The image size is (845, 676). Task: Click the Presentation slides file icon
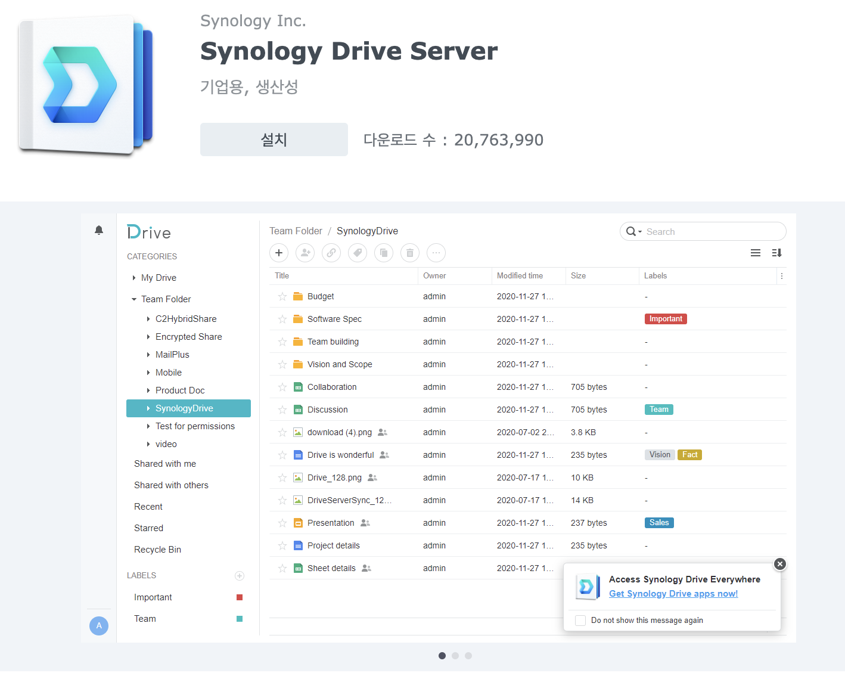298,523
